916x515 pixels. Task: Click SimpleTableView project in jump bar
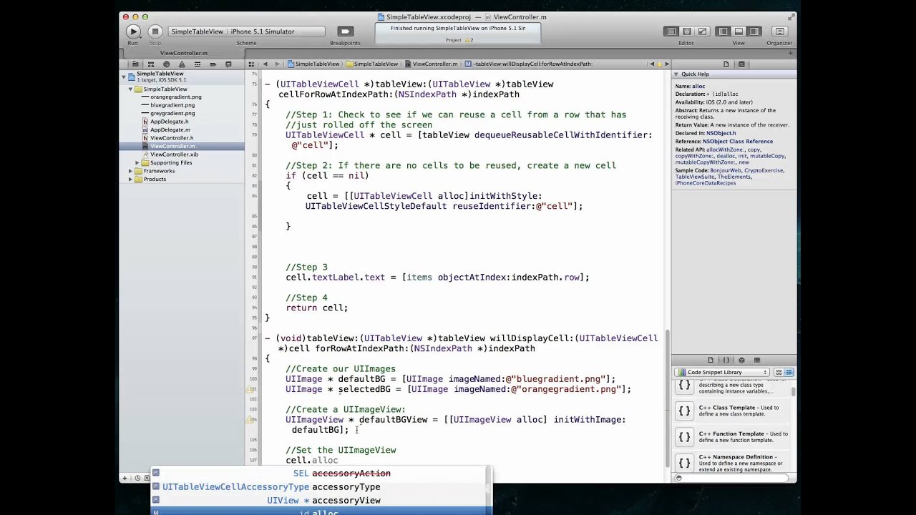click(x=313, y=64)
